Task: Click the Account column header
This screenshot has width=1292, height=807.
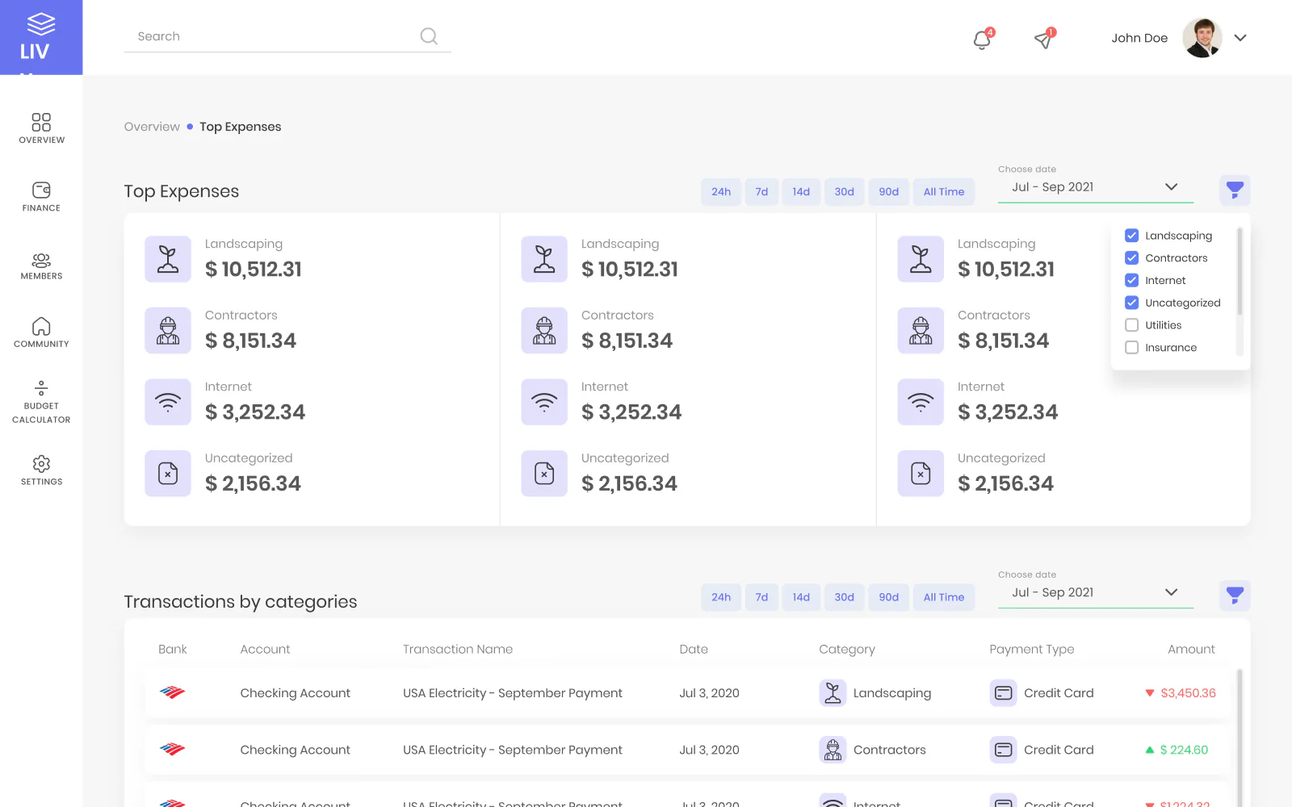Action: tap(265, 649)
